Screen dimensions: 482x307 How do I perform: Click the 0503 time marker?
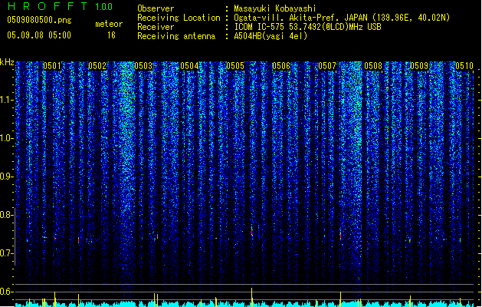pos(143,65)
